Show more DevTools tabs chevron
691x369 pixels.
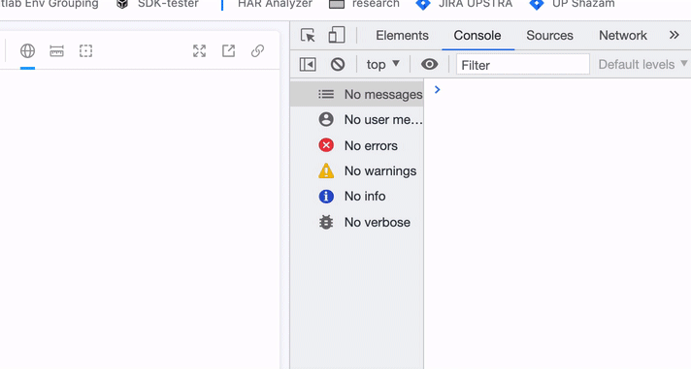[x=674, y=35]
